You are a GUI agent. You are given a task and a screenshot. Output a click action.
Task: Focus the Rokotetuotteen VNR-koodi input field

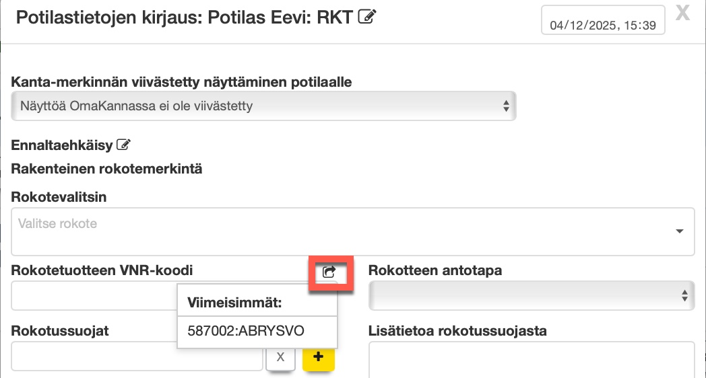click(93, 295)
